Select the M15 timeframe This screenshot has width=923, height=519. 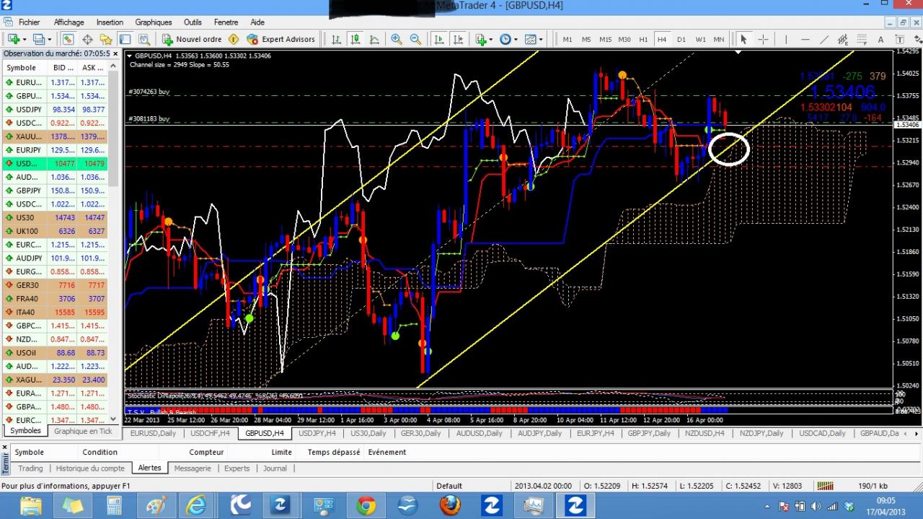(x=605, y=39)
